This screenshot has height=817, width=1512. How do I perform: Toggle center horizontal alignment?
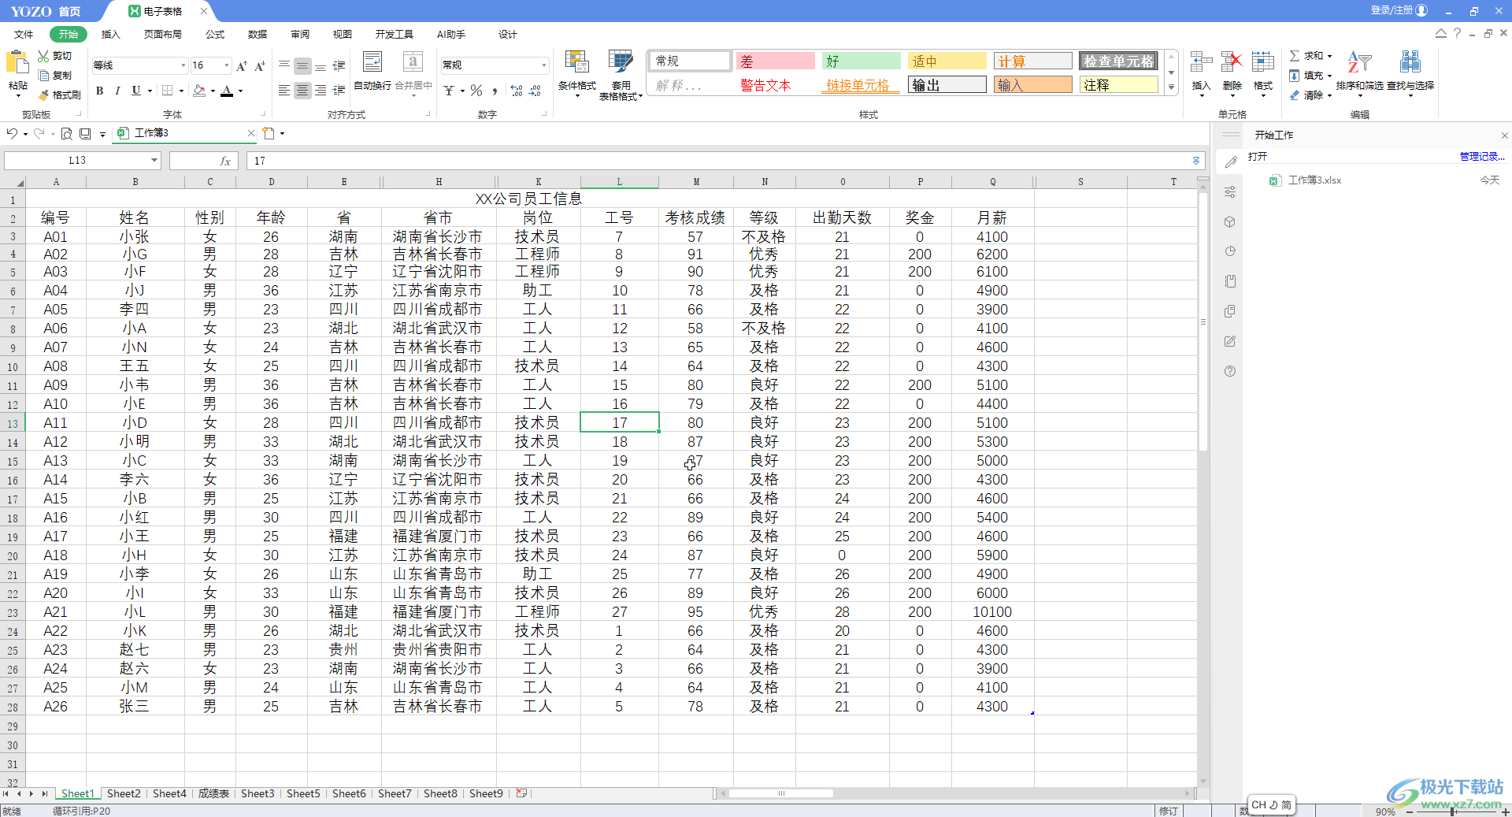(302, 91)
